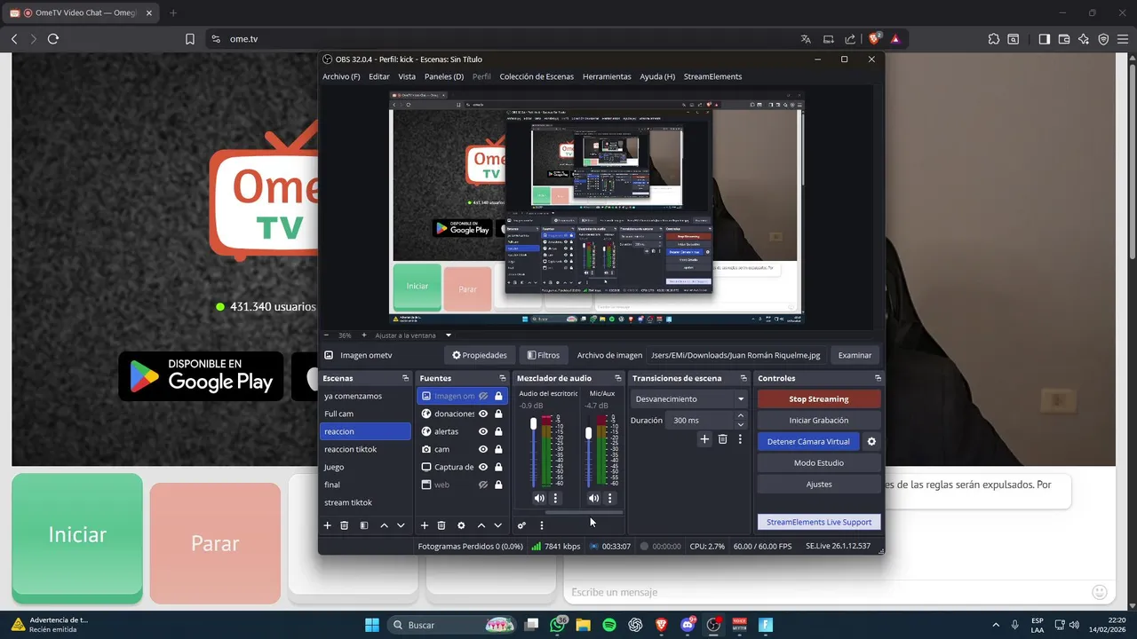Image resolution: width=1137 pixels, height=639 pixels.
Task: Open audio mixer panel three-dot menu
Action: 541,525
